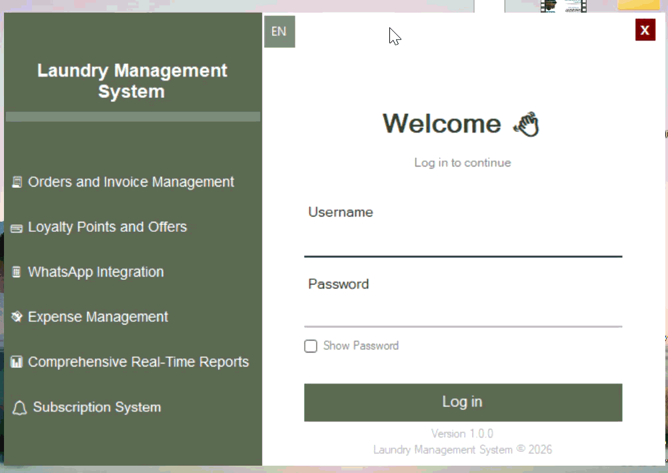Click the Orders and Invoice receipt icon
This screenshot has width=668, height=473.
click(x=17, y=183)
